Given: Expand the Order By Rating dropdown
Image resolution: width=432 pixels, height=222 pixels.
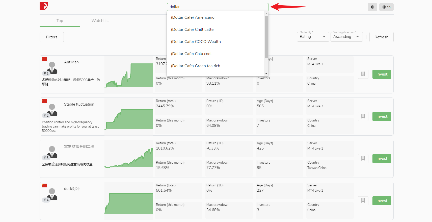Looking at the screenshot, I should pos(313,37).
